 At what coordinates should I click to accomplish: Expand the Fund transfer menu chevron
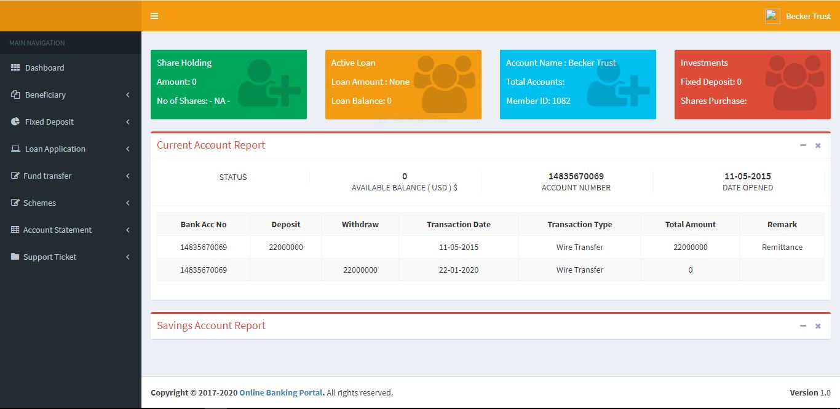tap(128, 176)
